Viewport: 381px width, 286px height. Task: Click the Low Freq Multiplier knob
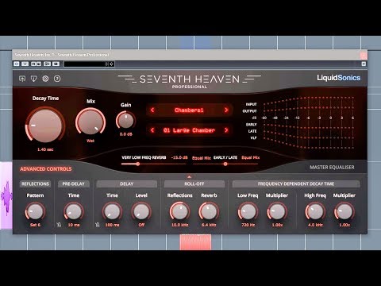tap(277, 211)
